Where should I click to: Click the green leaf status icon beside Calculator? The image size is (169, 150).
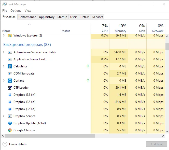point(88,66)
